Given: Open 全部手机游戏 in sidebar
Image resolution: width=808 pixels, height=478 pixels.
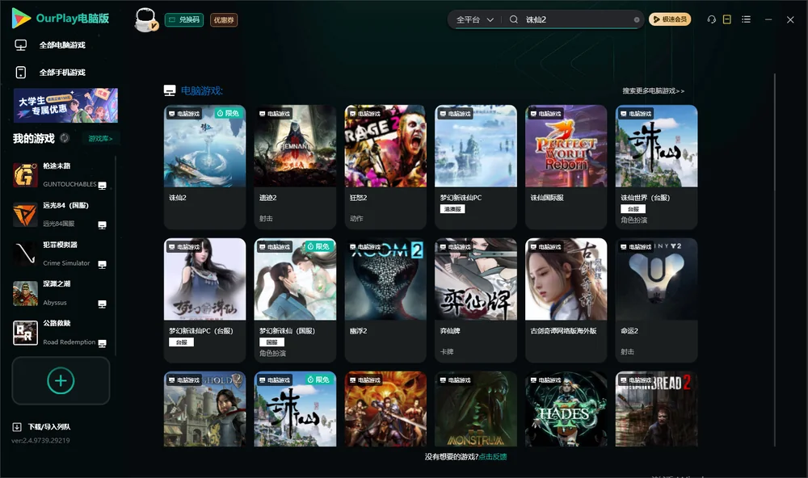Looking at the screenshot, I should (x=62, y=73).
